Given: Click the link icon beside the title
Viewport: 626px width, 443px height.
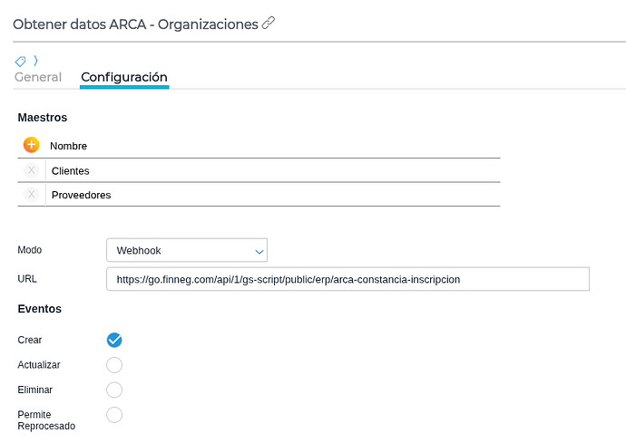Looking at the screenshot, I should click(x=269, y=24).
